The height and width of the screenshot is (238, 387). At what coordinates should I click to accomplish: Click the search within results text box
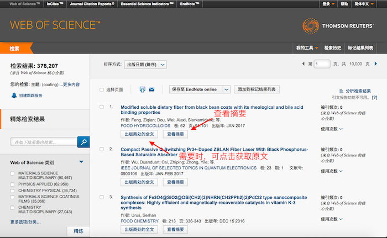(x=43, y=142)
